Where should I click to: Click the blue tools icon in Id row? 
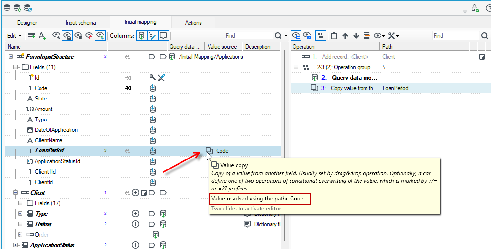click(x=161, y=77)
